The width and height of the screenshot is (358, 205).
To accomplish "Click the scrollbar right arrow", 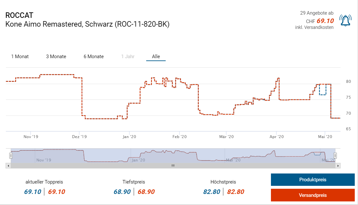I will (338, 166).
